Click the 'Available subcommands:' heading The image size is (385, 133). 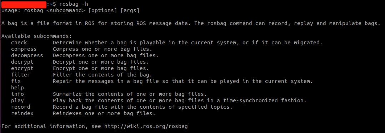tap(36, 36)
